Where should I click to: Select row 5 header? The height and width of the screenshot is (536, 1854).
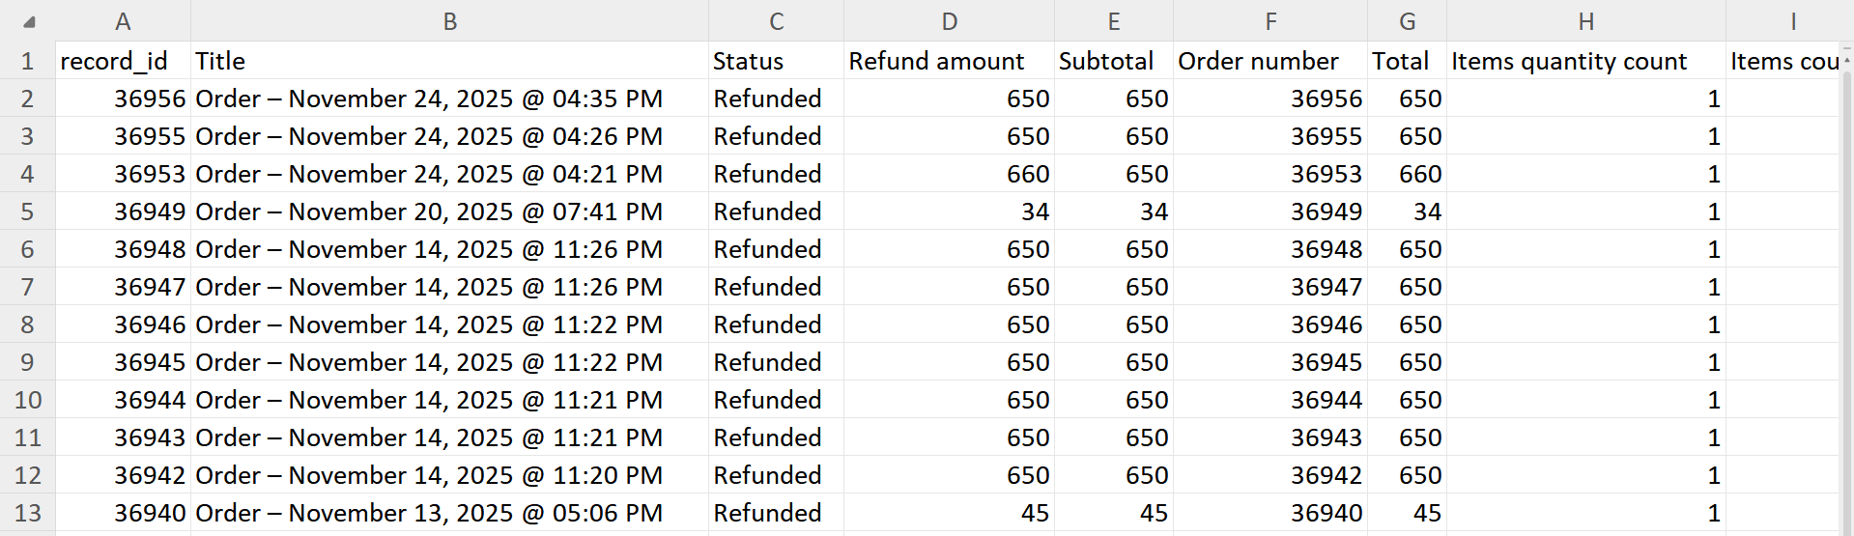(27, 212)
